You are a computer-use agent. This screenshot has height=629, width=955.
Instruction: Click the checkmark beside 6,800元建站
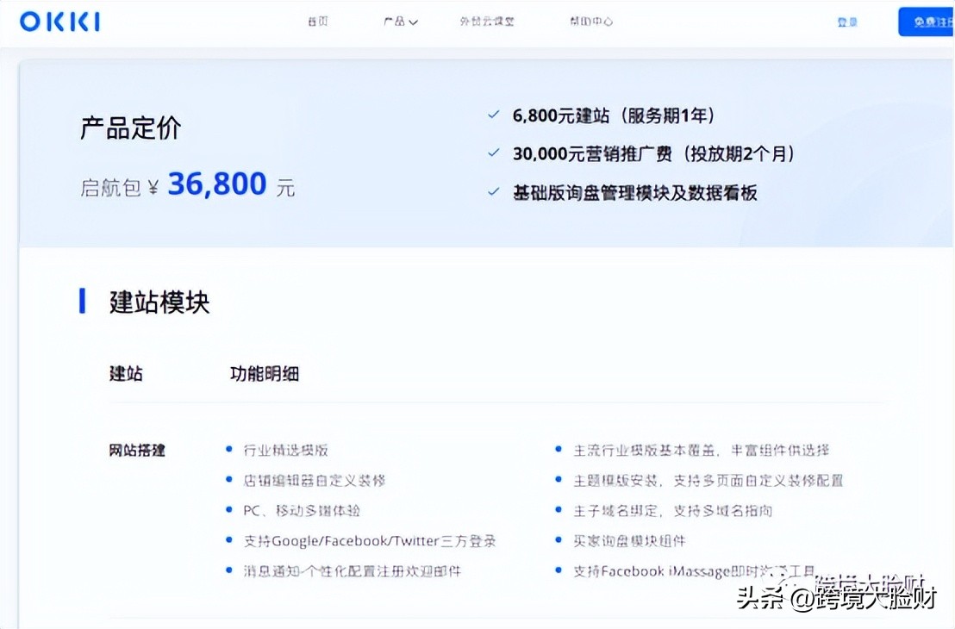[x=493, y=113]
